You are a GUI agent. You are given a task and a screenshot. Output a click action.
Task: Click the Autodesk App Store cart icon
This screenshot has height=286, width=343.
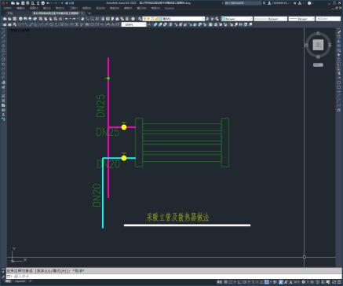point(295,3)
